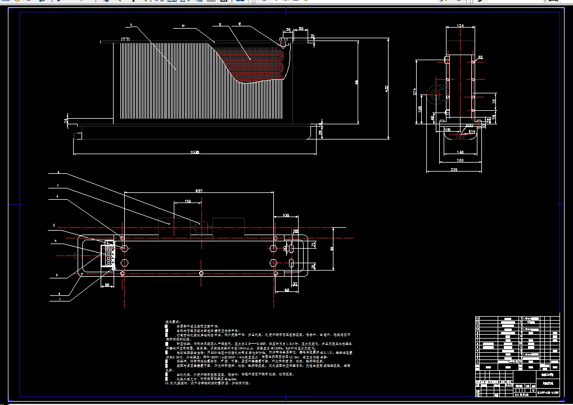The width and height of the screenshot is (573, 405).
Task: Pick the 30 slot dimension in the plan view
Action: point(295,284)
